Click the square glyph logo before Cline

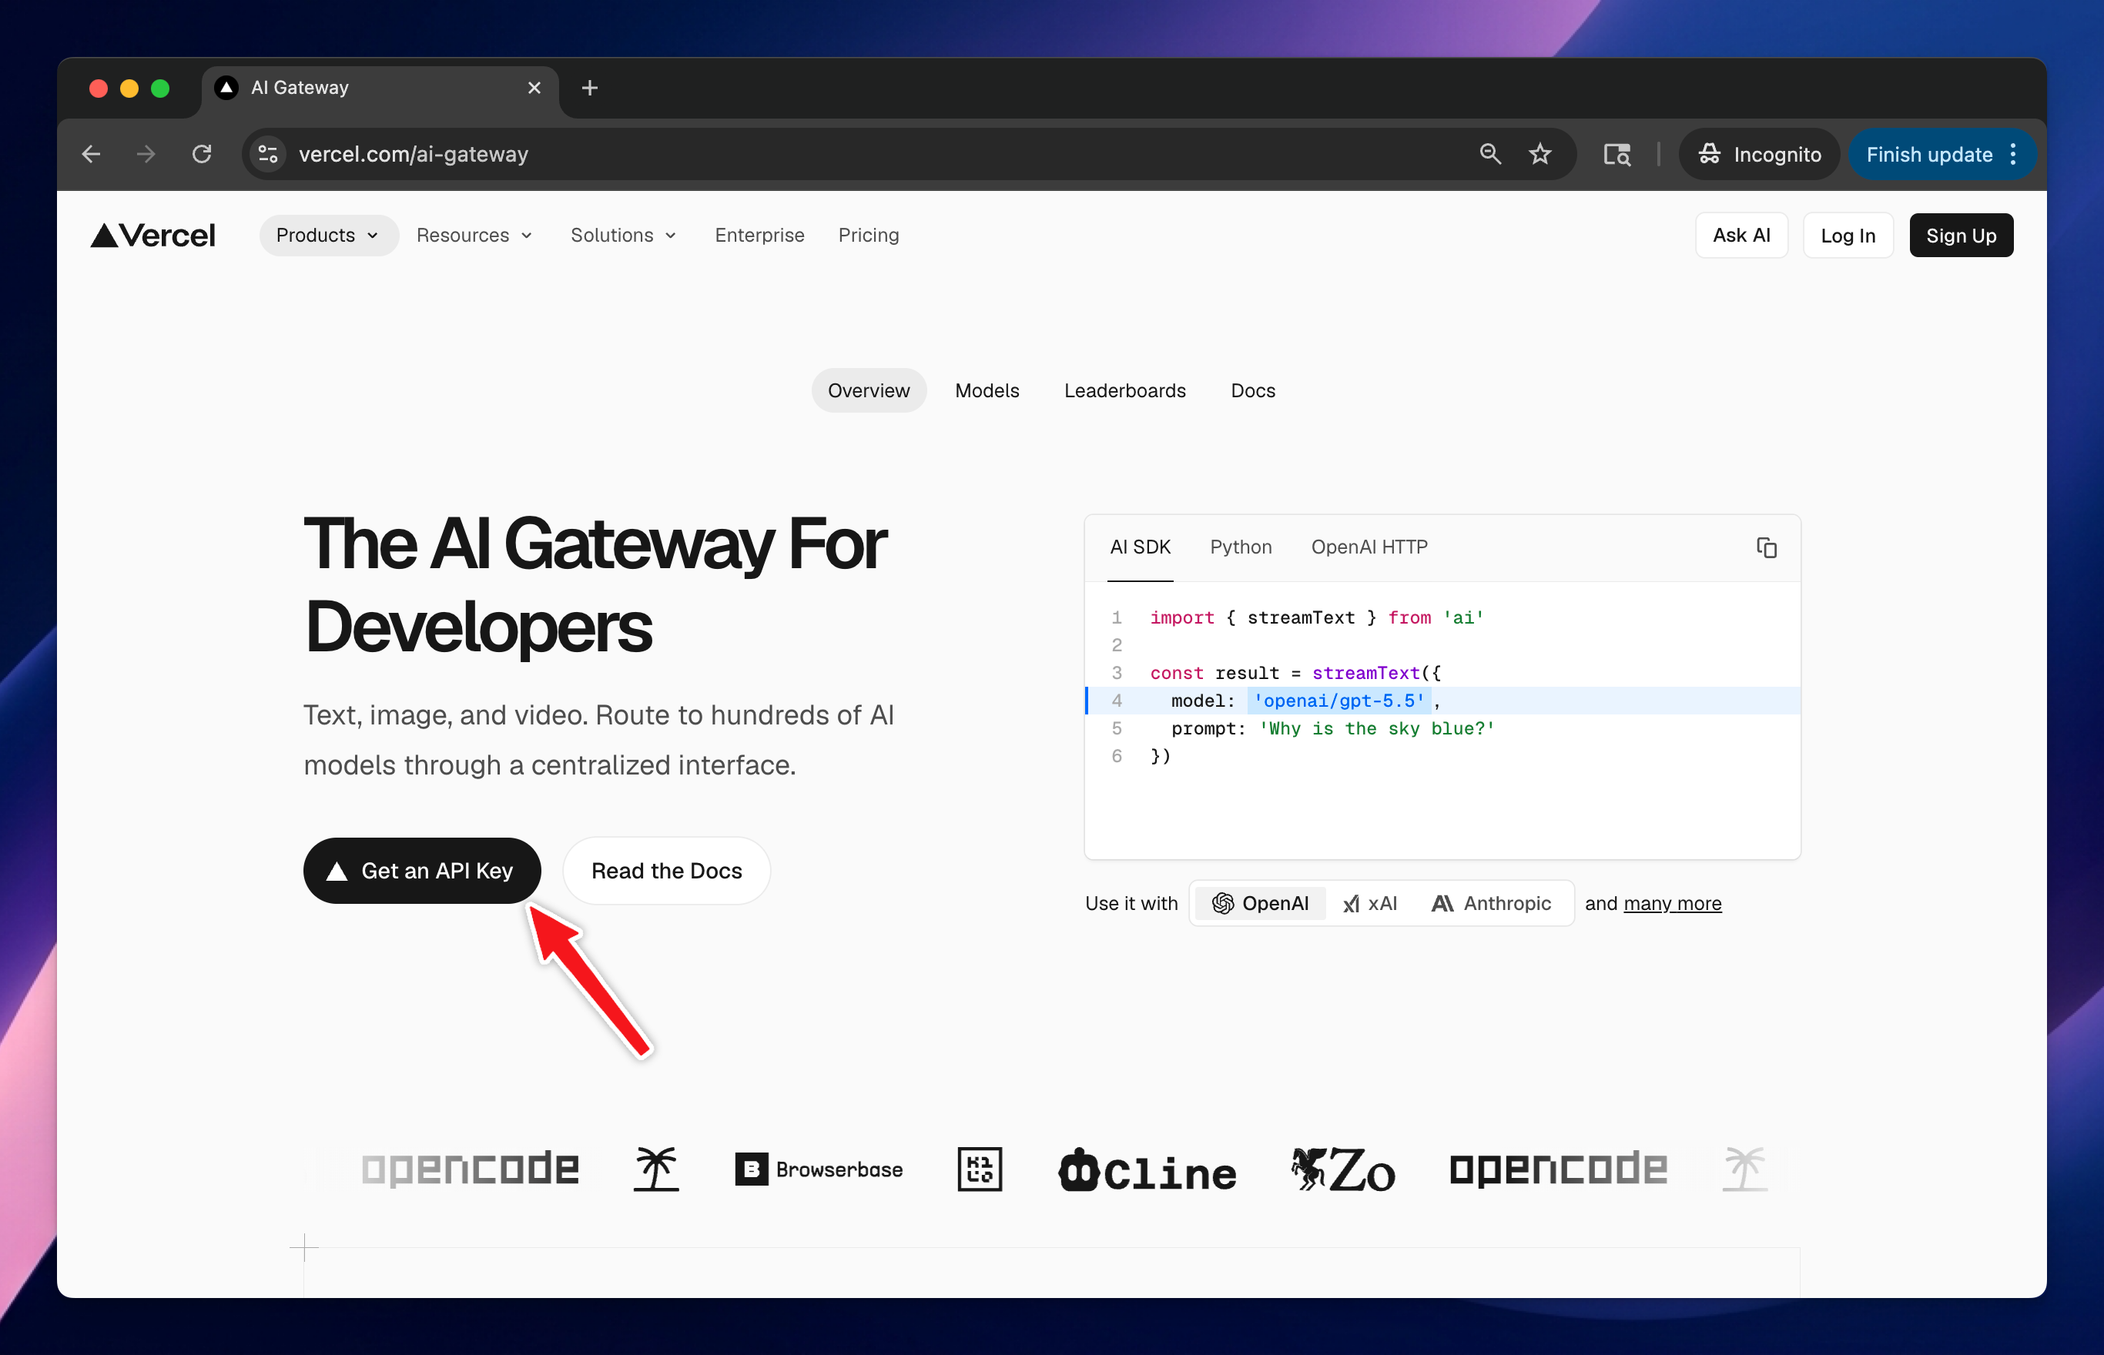click(x=980, y=1169)
